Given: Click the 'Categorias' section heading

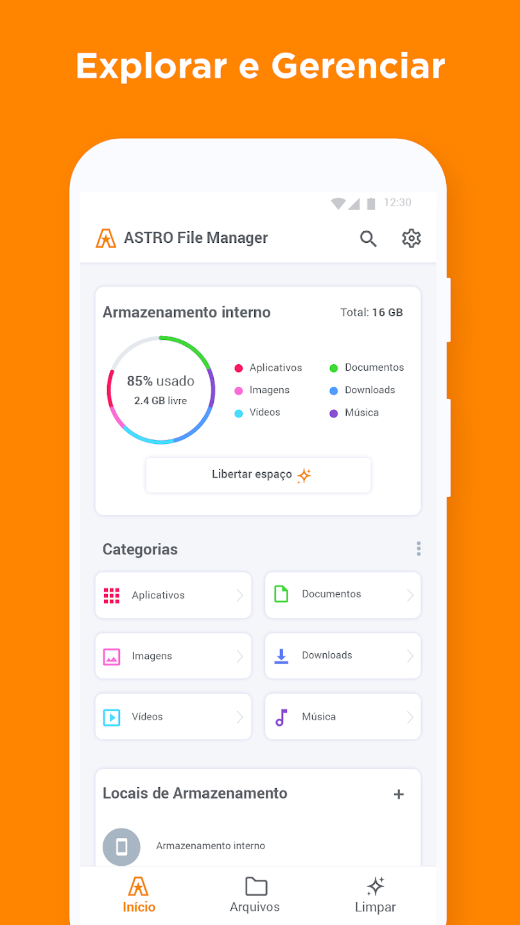Looking at the screenshot, I should click(140, 549).
